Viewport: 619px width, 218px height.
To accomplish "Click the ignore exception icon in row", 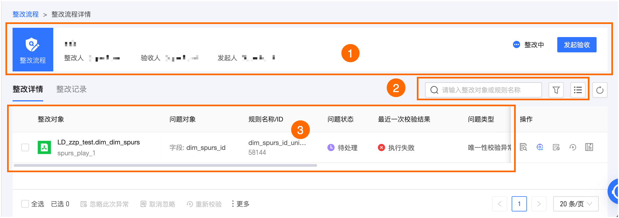I will [x=556, y=147].
